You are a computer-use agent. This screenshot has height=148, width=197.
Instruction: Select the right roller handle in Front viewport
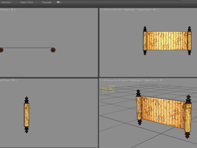tap(189, 41)
